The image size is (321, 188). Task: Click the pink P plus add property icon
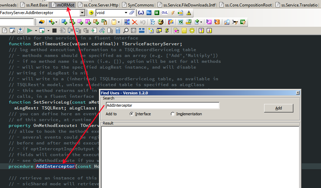click(x=80, y=22)
